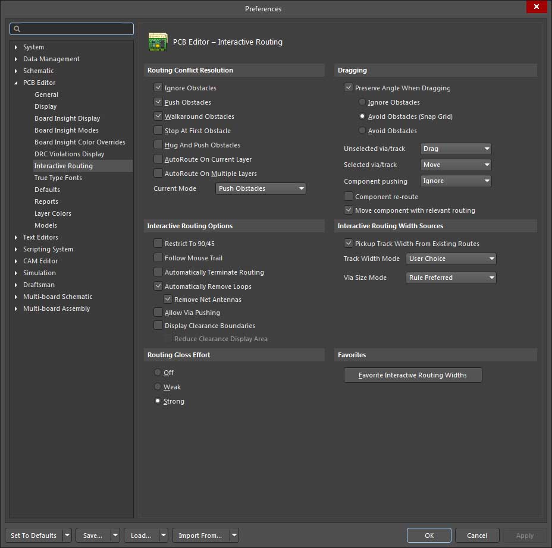Expand the Data Management tree node
Viewport: 552px width, 548px height.
tap(16, 59)
